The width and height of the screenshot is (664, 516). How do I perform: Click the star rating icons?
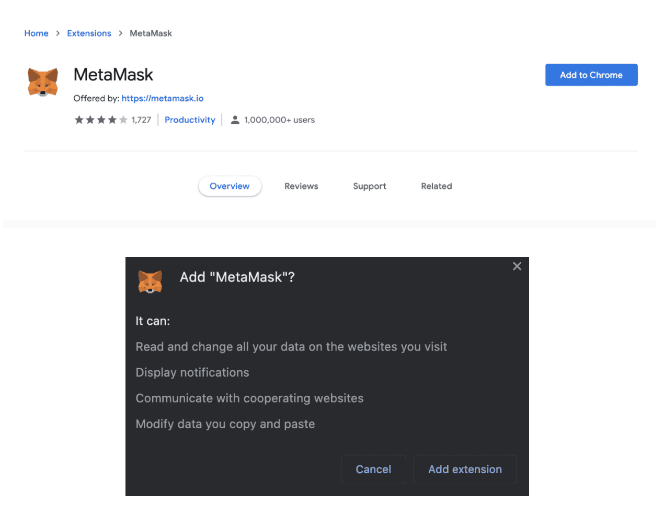101,120
